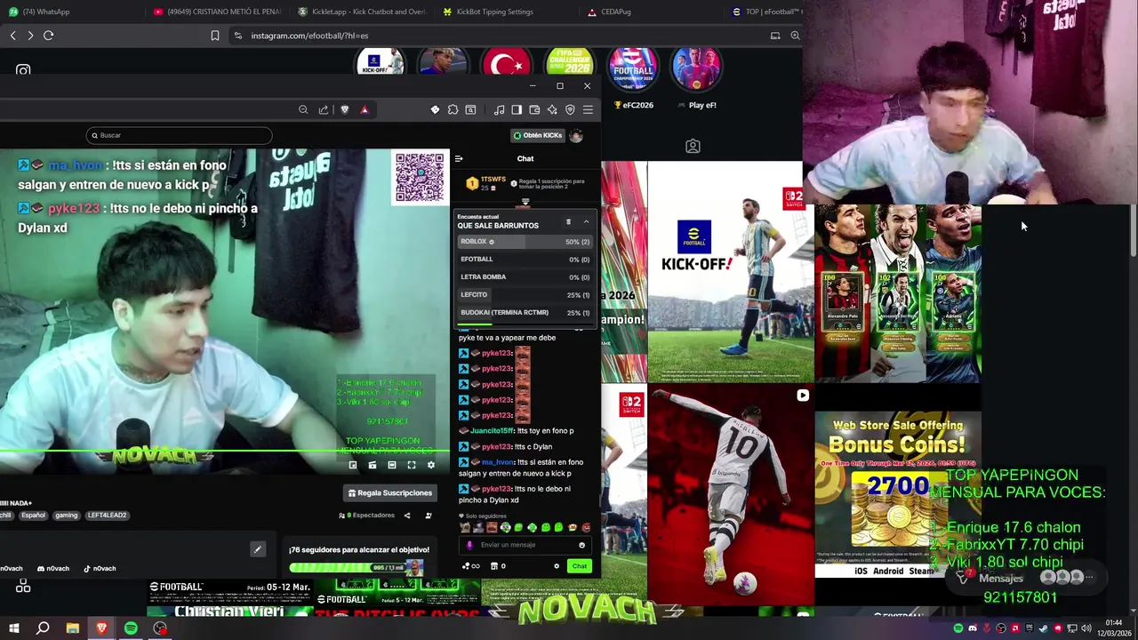The width and height of the screenshot is (1138, 640).
Task: Open chat settings gear near Chat button
Action: coord(557,566)
